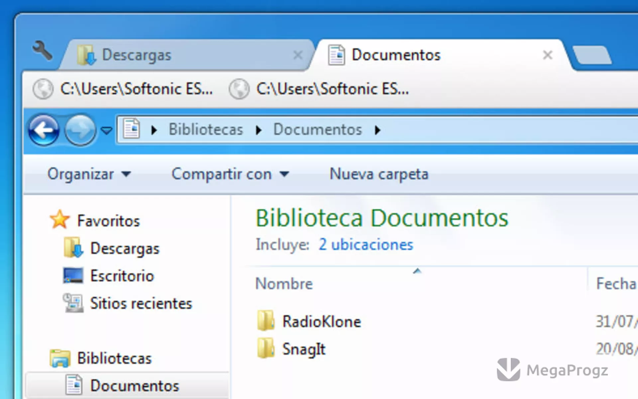Click the Documentos icon in sidebar
Viewport: 638px width, 399px height.
[x=74, y=385]
